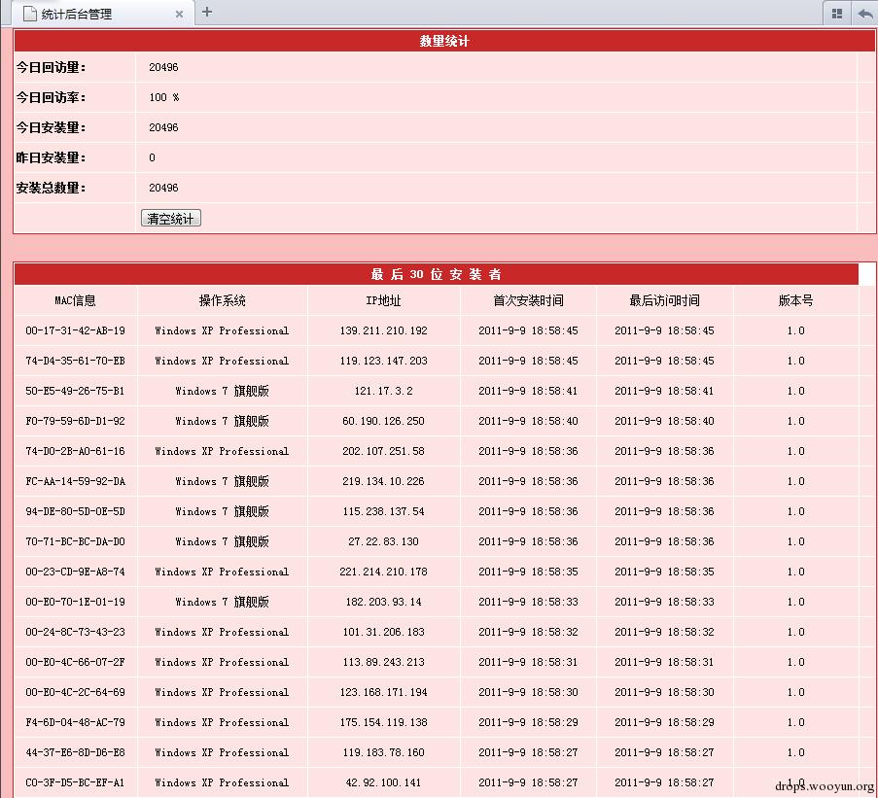Click IP address 123.168.171.194
The image size is (878, 798).
click(x=383, y=692)
